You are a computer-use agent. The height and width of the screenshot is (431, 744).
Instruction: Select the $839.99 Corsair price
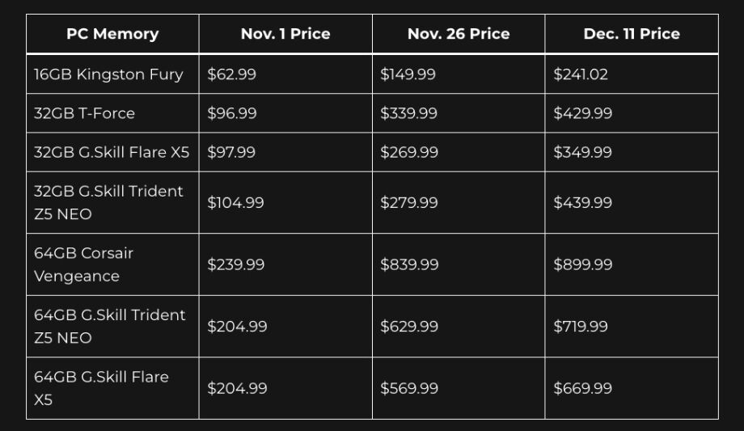pyautogui.click(x=409, y=264)
